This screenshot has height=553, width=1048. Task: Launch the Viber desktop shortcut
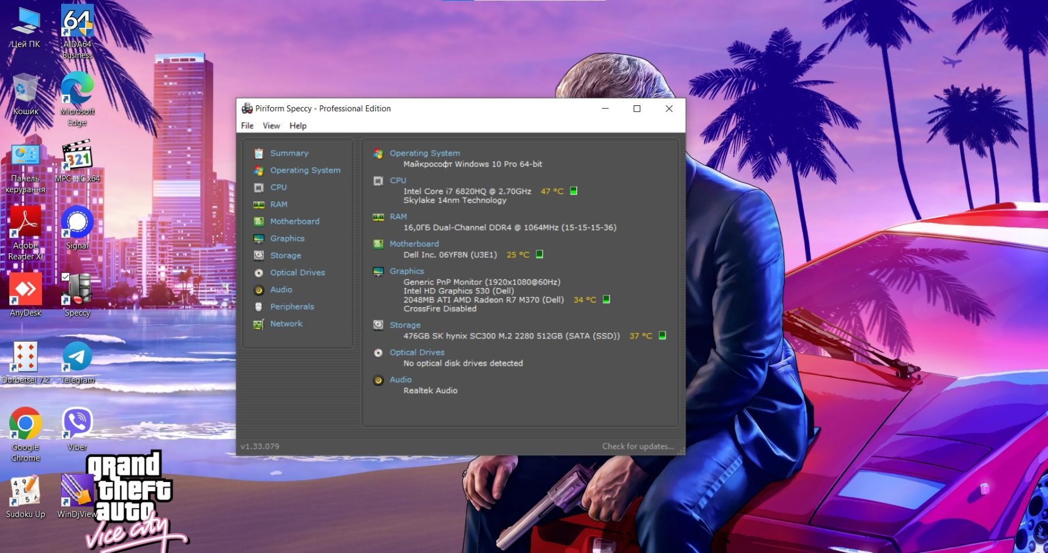(x=77, y=430)
